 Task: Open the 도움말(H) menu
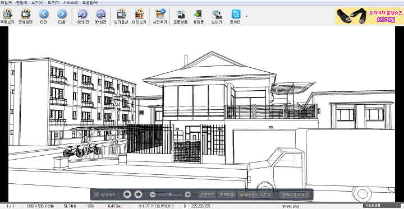coord(90,3)
